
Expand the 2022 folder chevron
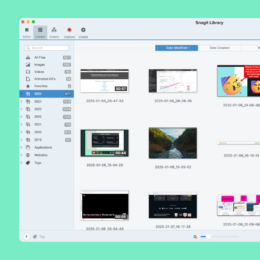[22, 117]
